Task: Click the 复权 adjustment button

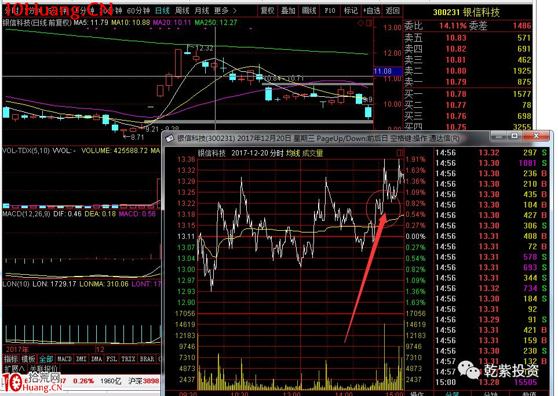Action: [x=268, y=10]
